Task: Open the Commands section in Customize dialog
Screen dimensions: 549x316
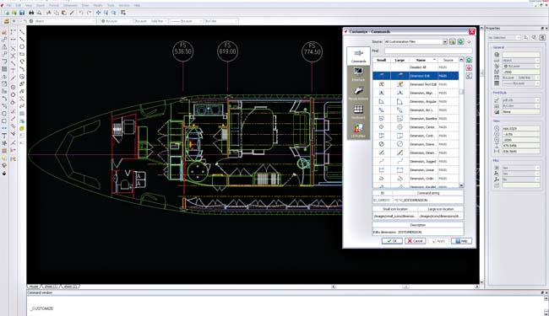Action: tap(358, 56)
